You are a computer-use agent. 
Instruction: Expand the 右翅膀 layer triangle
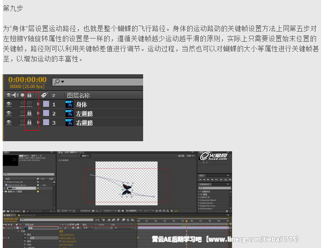click(39, 122)
